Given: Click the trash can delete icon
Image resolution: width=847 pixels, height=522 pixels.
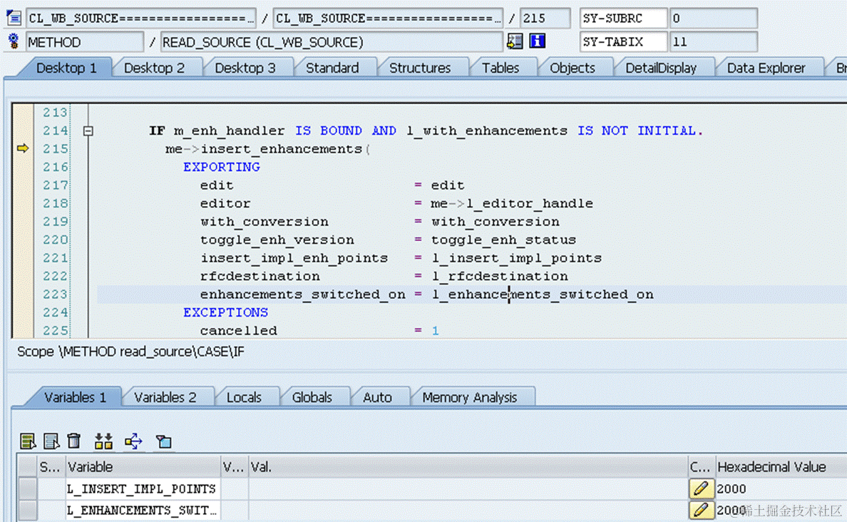Looking at the screenshot, I should (74, 441).
